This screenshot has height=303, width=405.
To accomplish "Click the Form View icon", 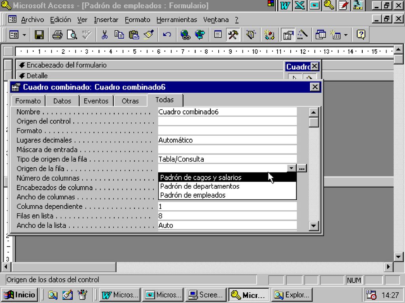I will tap(14, 35).
